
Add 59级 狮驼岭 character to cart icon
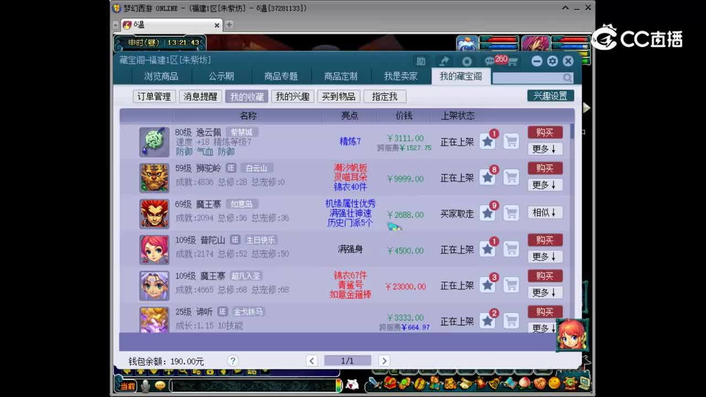pos(511,178)
